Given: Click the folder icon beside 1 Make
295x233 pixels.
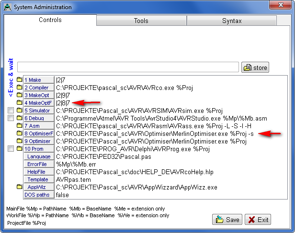Looking at the screenshot, I should 19,80.
